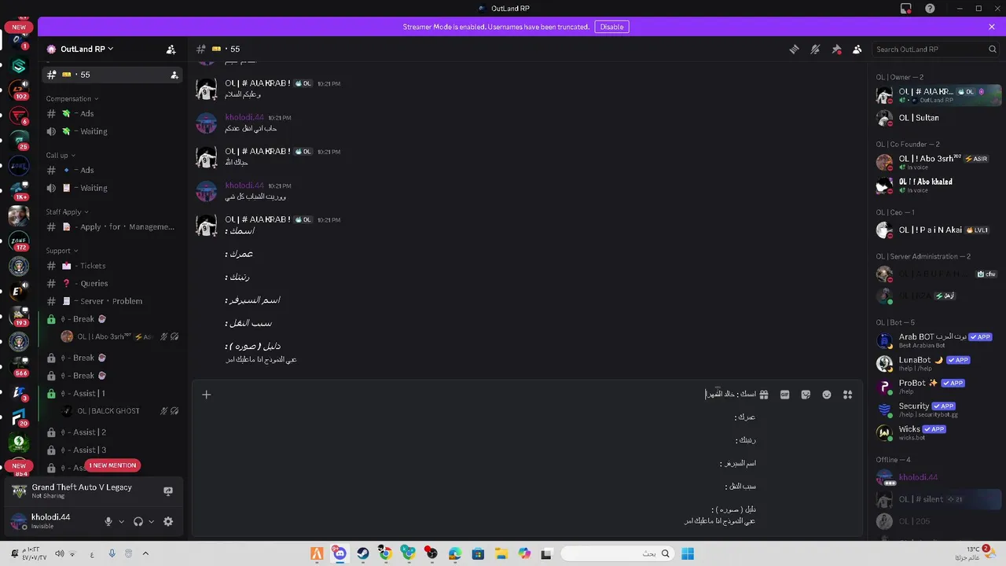
Task: Jump to the 1 New Mention pill
Action: click(x=112, y=465)
